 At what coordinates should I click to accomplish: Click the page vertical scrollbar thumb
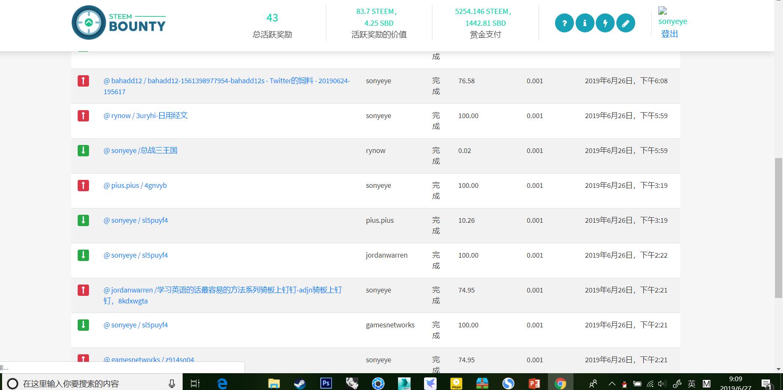click(x=778, y=227)
